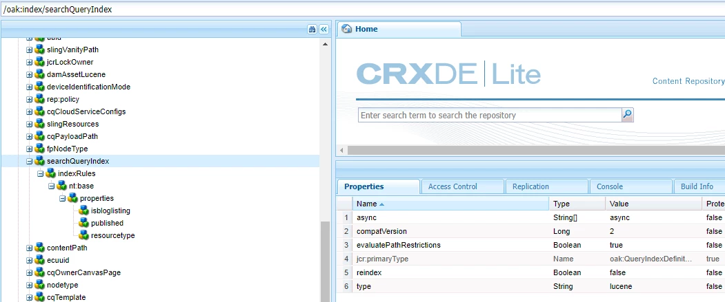Click the repository search input field
The image size is (725, 302).
coord(490,115)
